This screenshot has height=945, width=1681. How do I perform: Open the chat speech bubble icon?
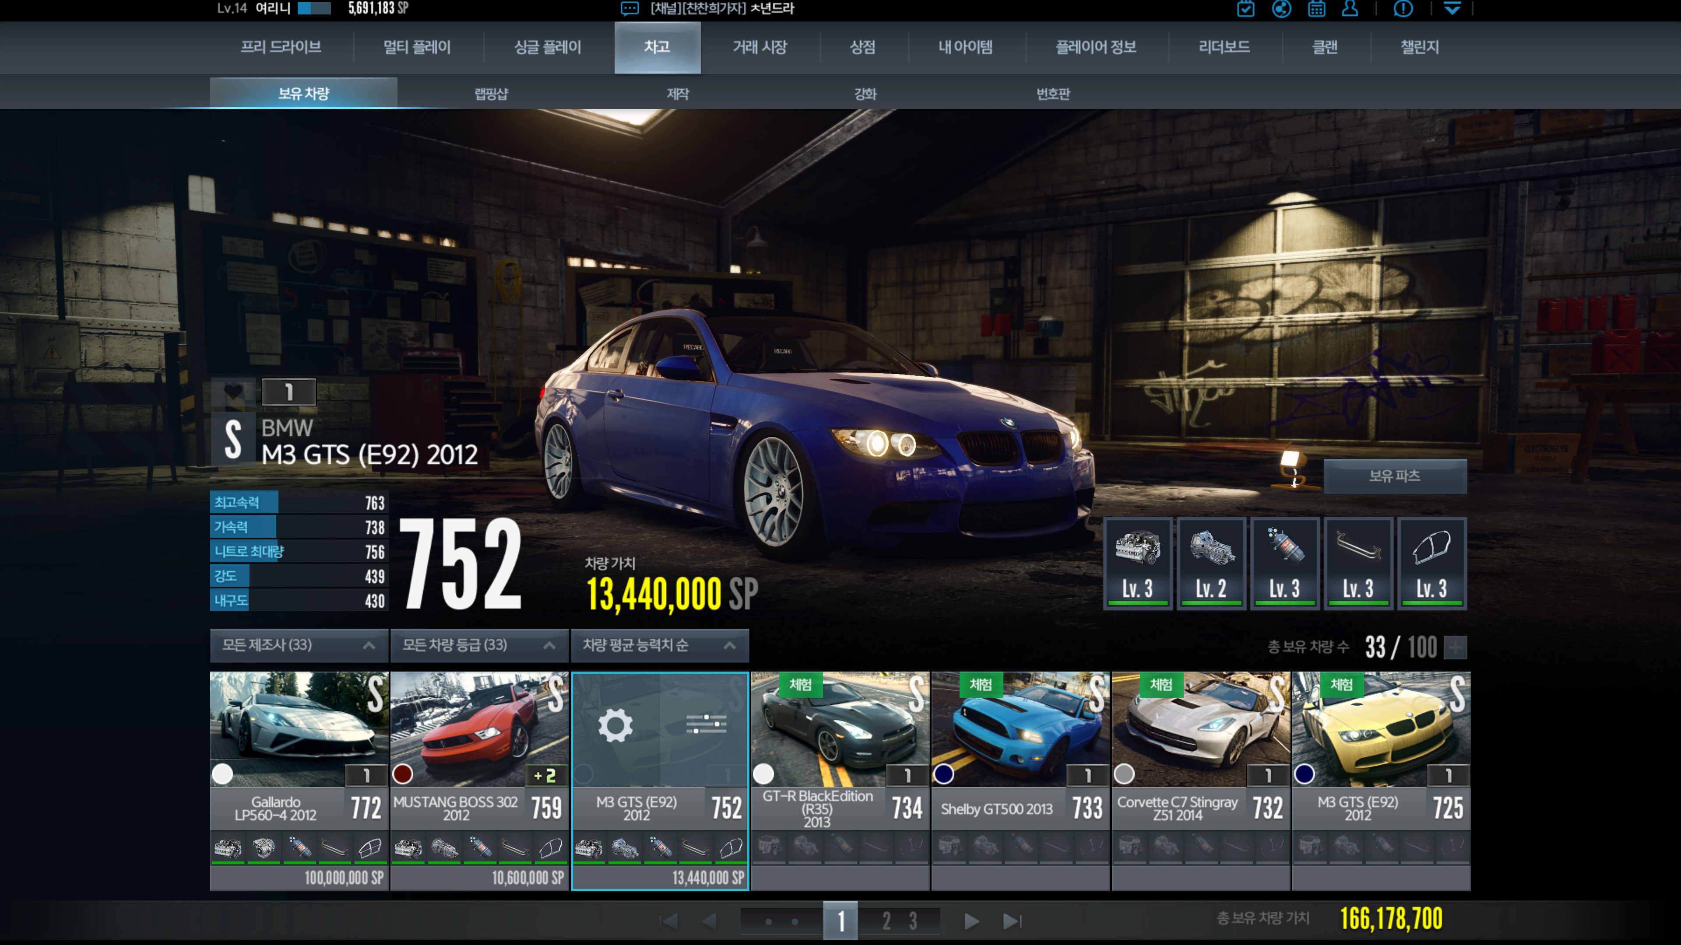tap(630, 8)
